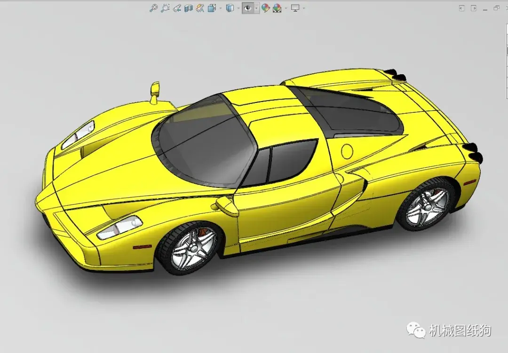Select the Zoom to Fit tool
The height and width of the screenshot is (353, 508).
(153, 8)
